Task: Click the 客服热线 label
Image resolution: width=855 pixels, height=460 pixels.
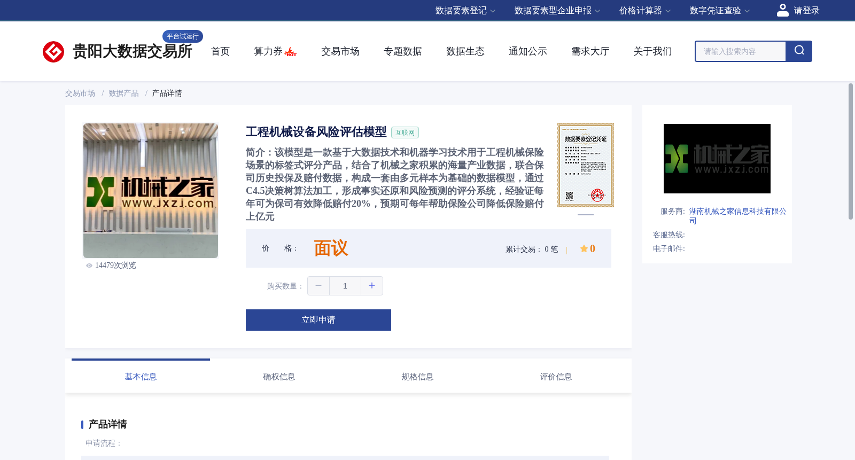Action: click(x=669, y=235)
